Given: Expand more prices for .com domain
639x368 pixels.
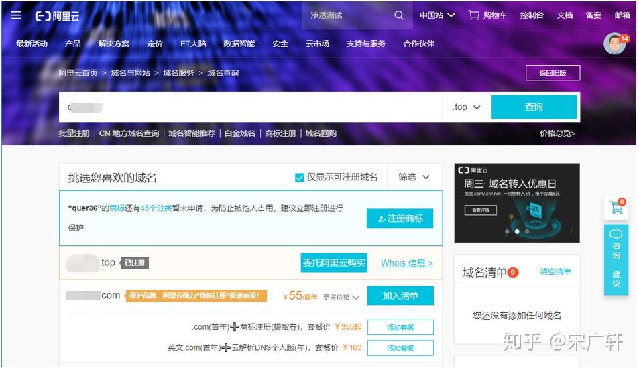Looking at the screenshot, I should point(342,297).
